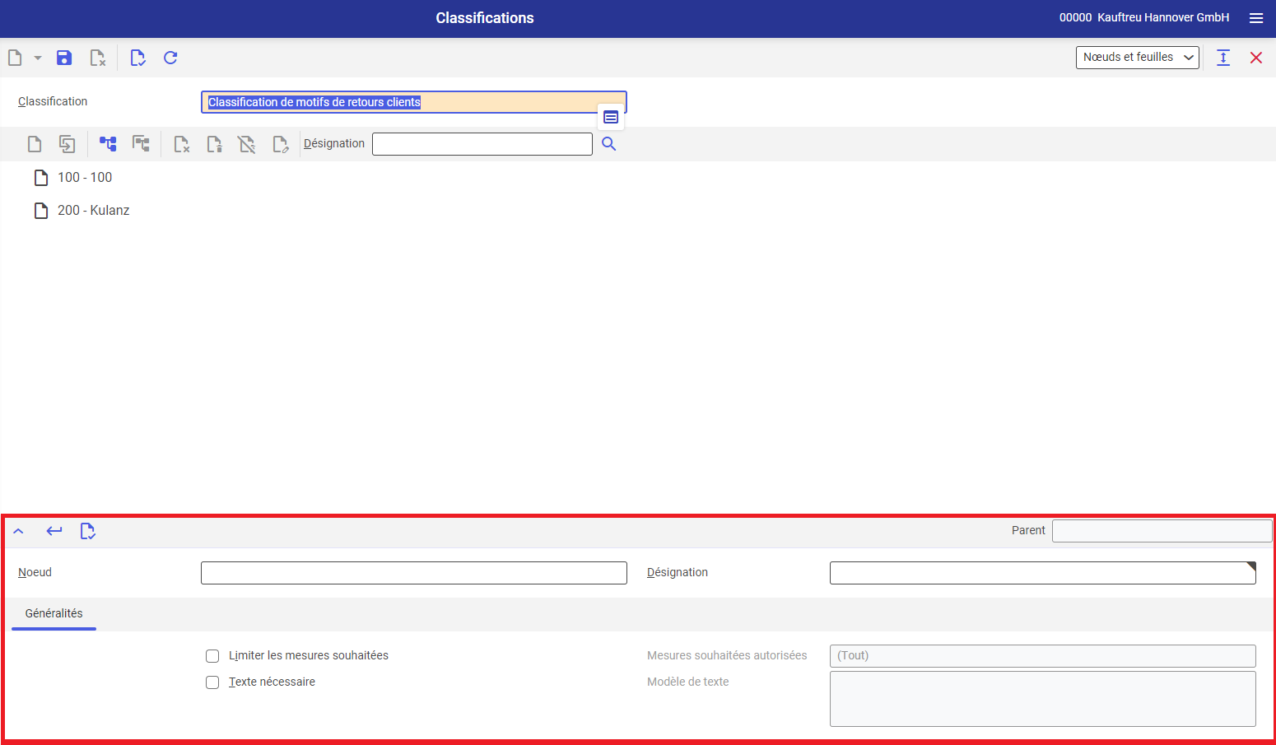Enable Limiter les mesures souhaitées checkbox
1276x745 pixels.
pos(212,656)
